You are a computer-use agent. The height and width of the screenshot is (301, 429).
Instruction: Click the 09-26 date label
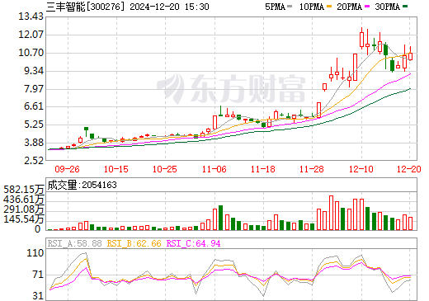coord(67,169)
